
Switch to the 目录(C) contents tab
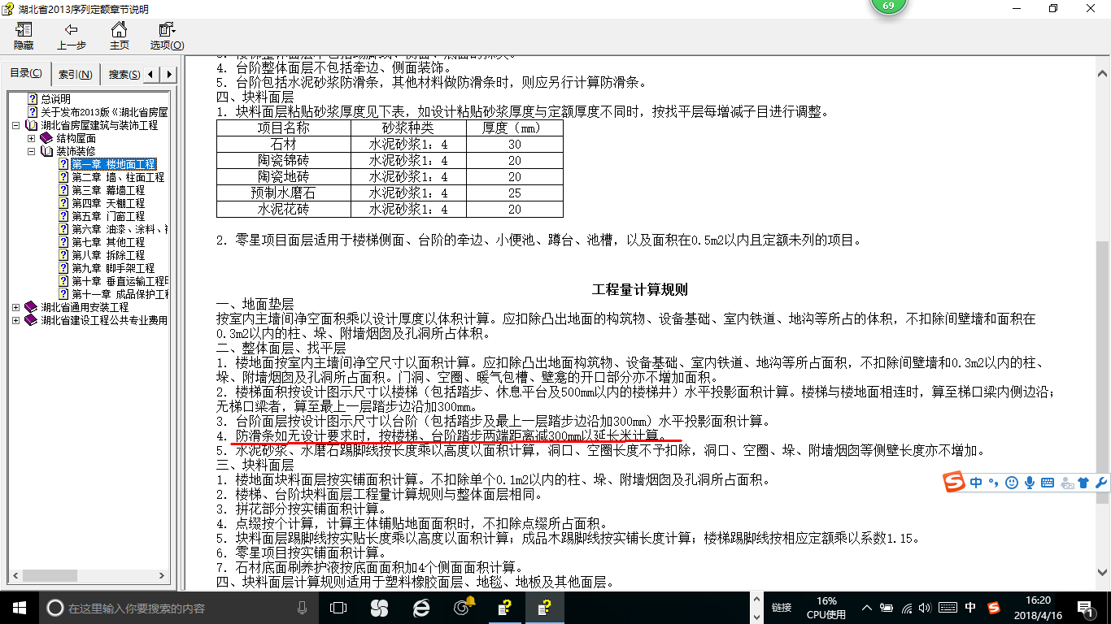coord(26,74)
